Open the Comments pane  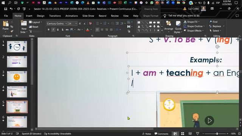click(x=161, y=134)
